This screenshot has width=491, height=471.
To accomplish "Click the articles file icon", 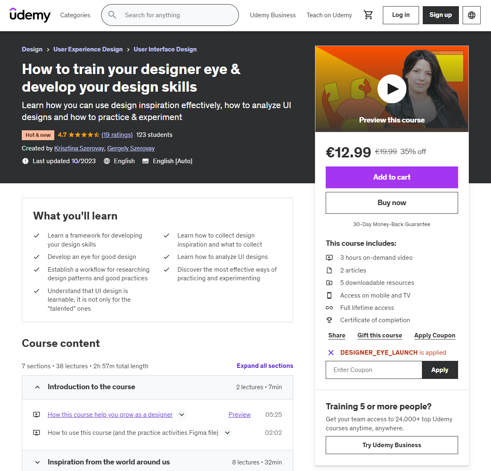I will (x=329, y=270).
